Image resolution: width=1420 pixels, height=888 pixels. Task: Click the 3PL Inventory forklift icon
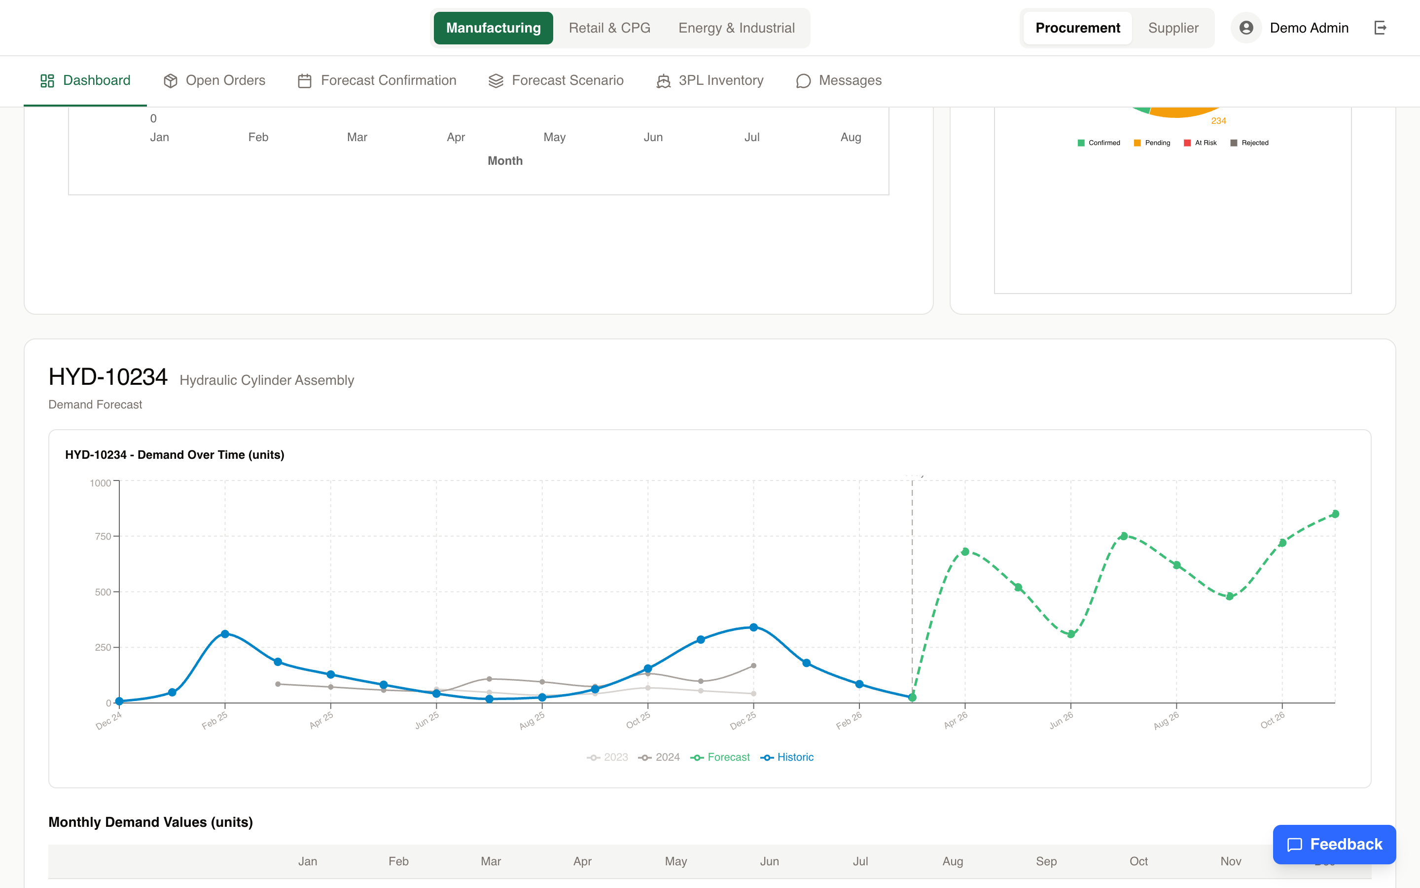663,80
